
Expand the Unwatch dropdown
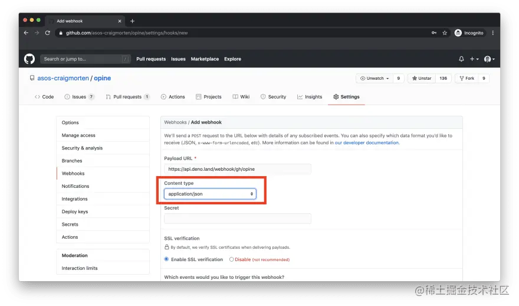375,78
